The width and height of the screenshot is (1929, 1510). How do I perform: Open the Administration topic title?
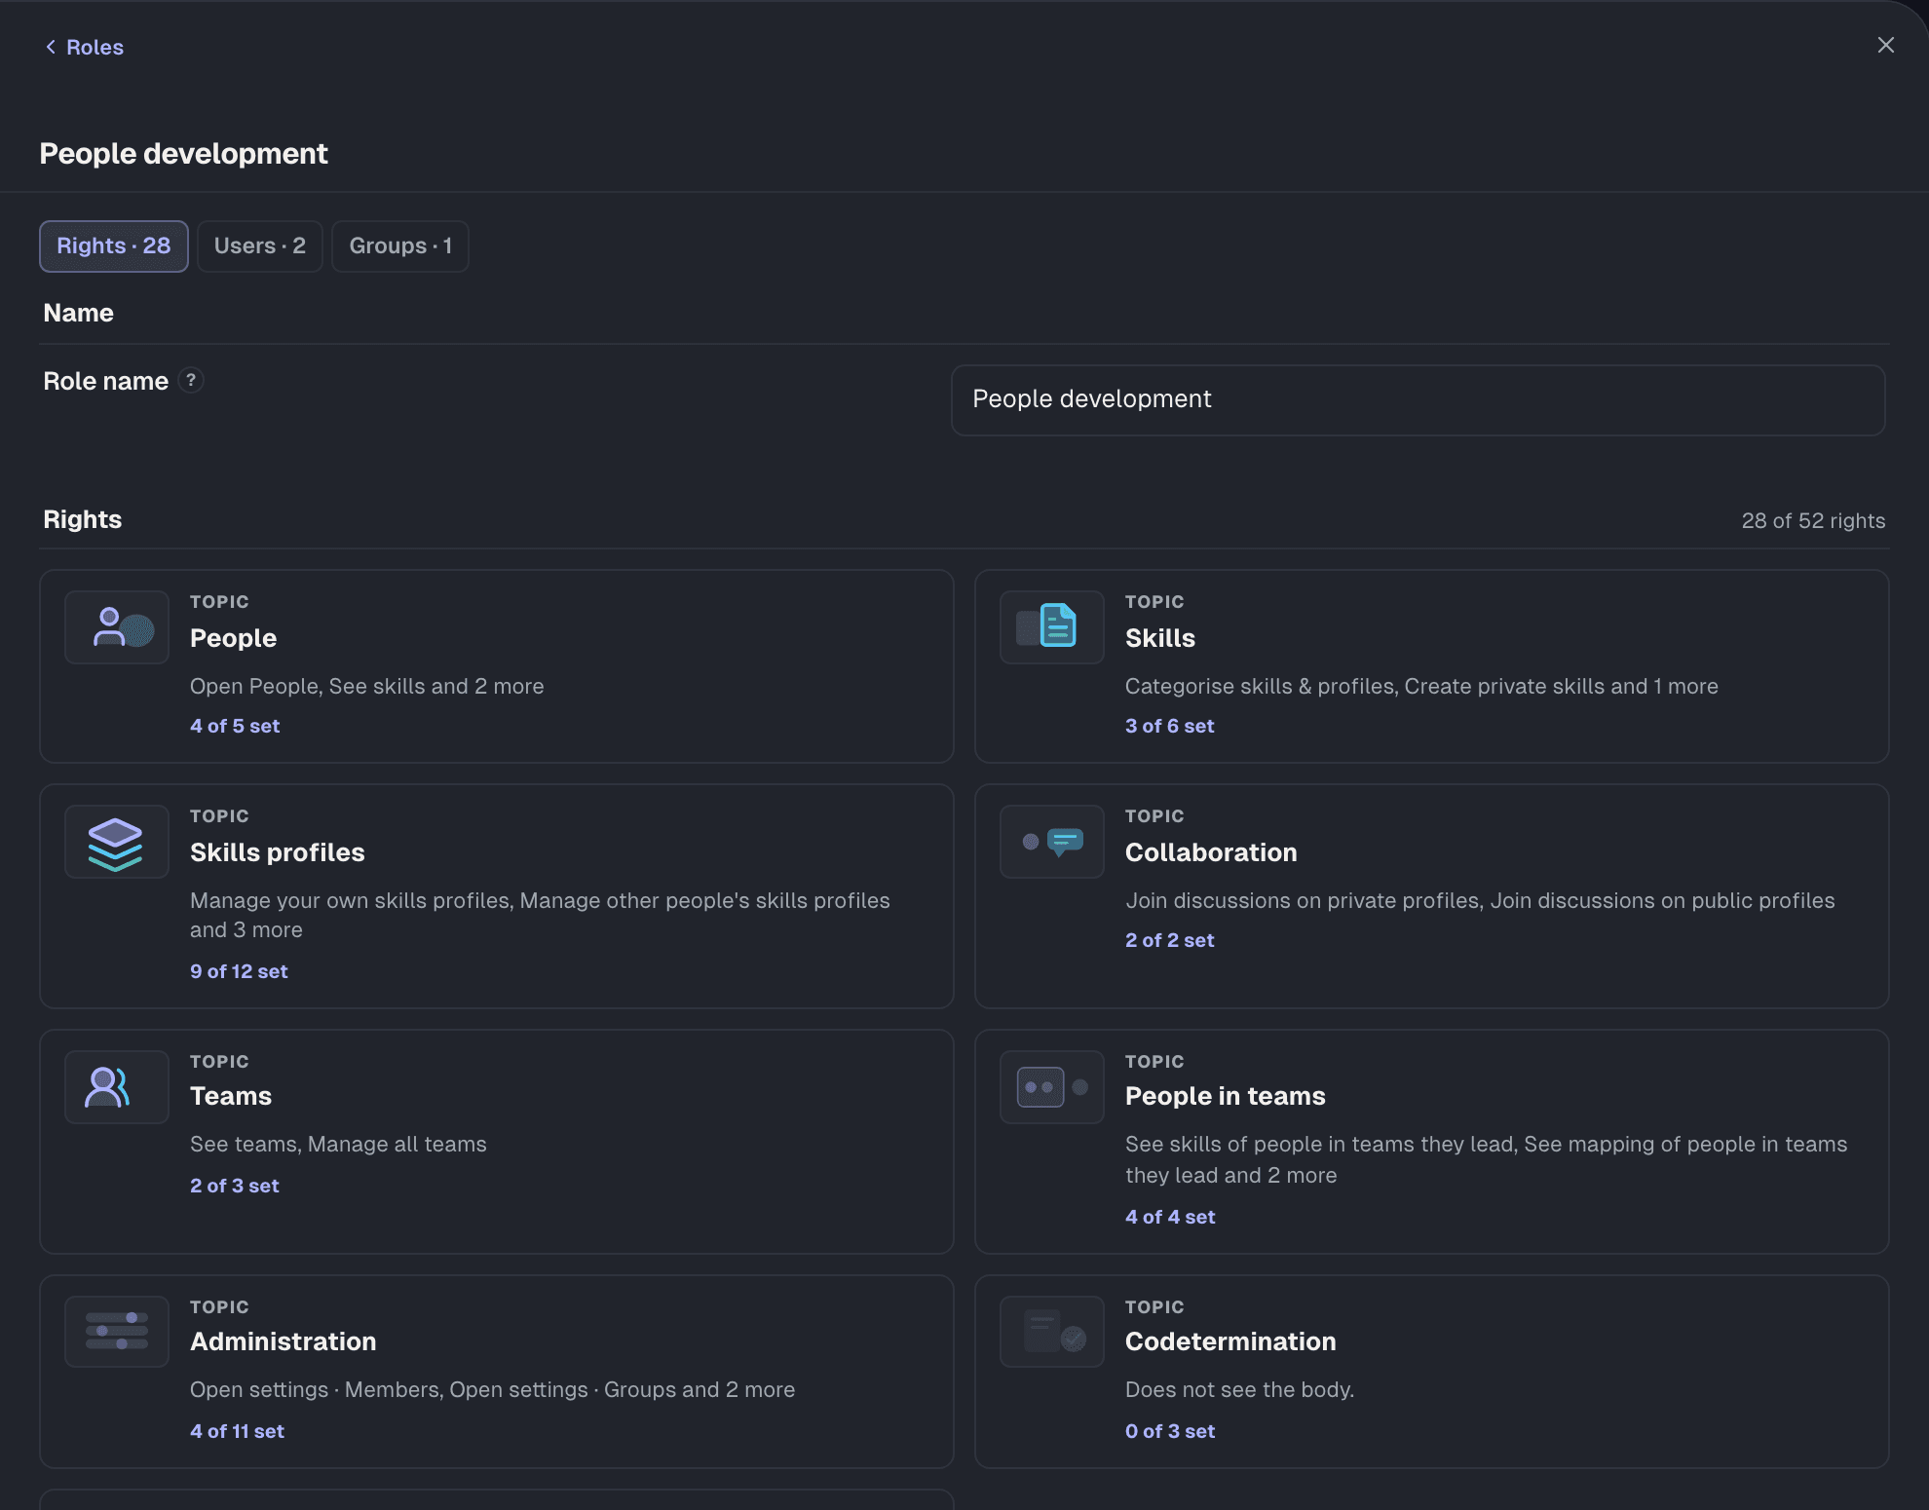pyautogui.click(x=283, y=1341)
